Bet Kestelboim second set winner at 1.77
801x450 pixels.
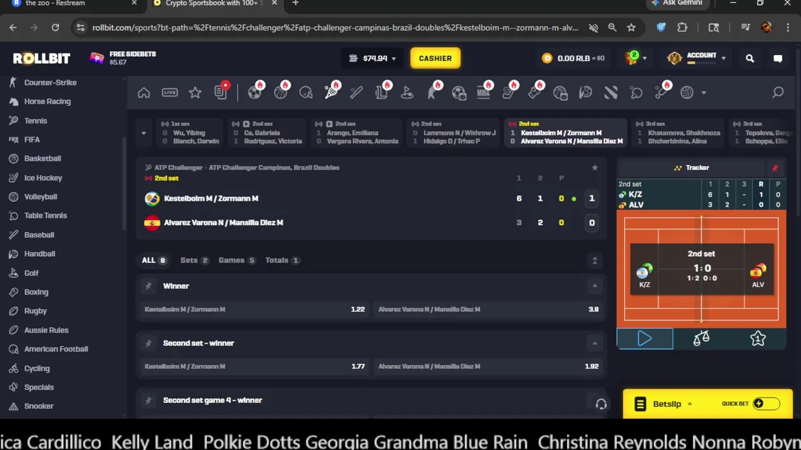pyautogui.click(x=254, y=366)
